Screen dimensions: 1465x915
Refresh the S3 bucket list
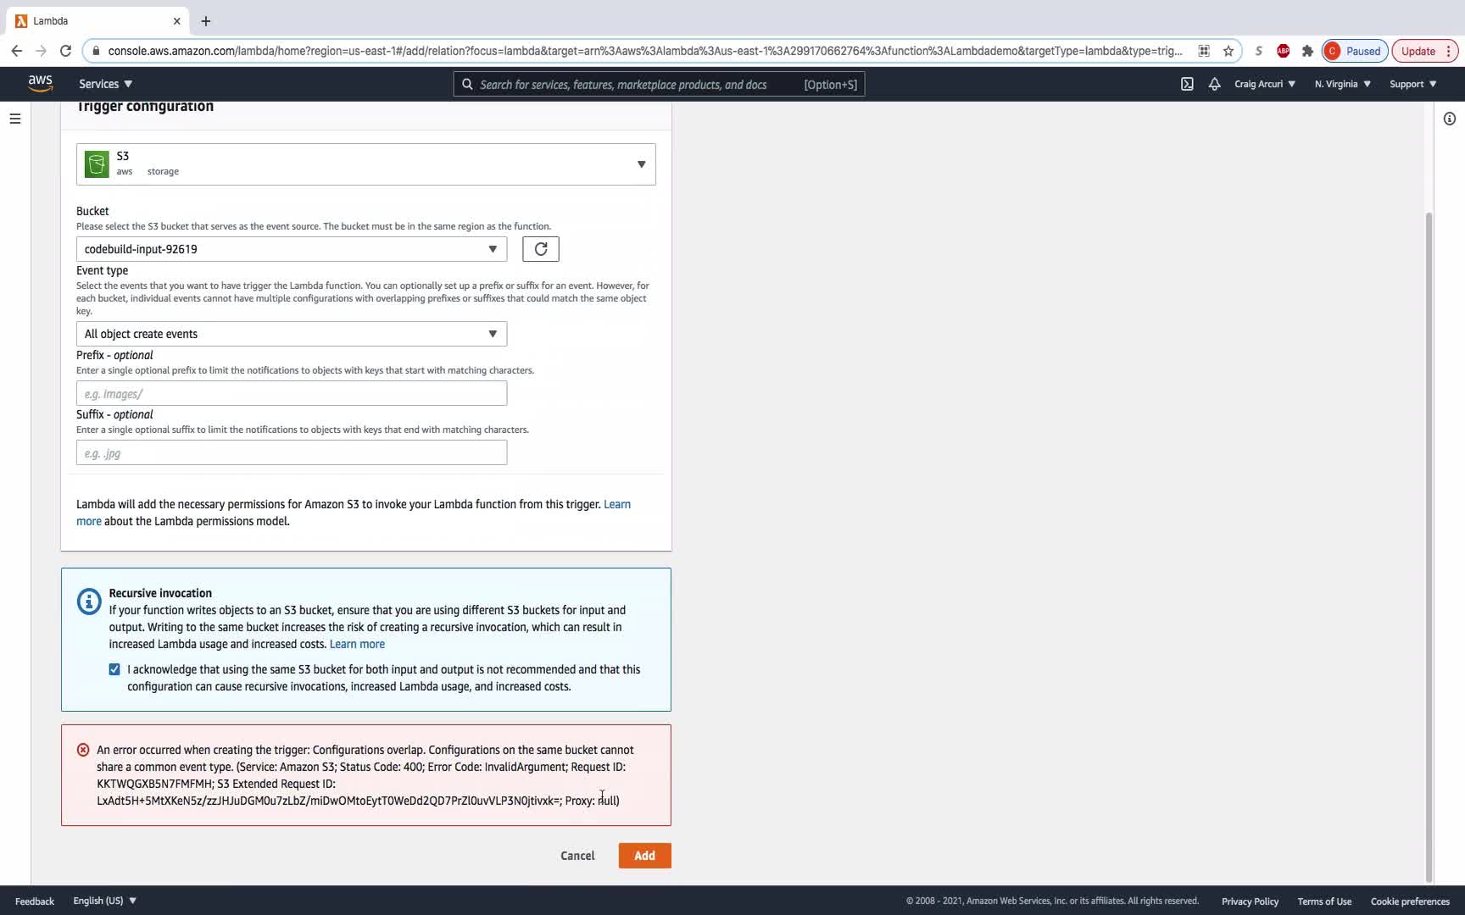541,249
